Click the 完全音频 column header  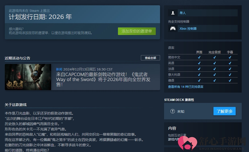(x=214, y=52)
